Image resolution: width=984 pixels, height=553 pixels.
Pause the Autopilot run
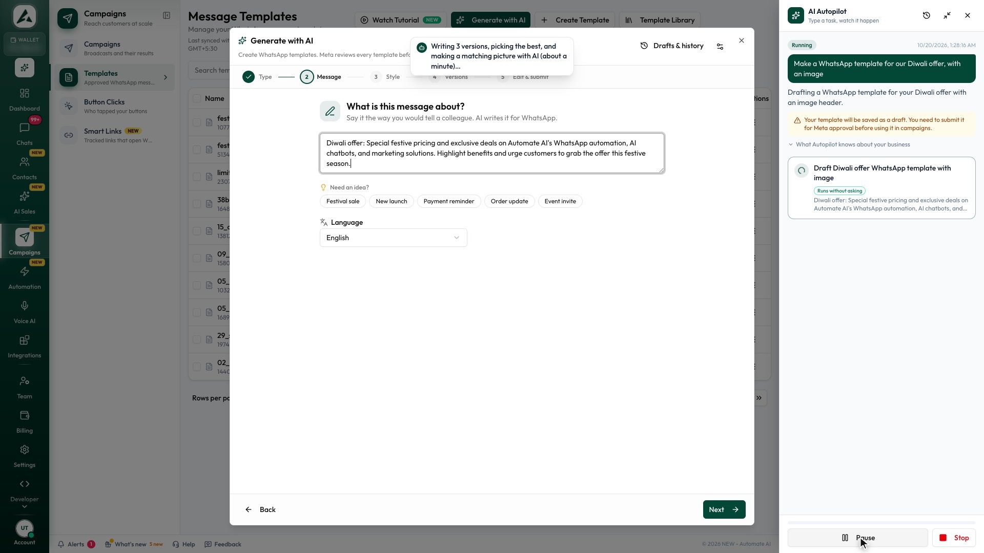pos(857,538)
